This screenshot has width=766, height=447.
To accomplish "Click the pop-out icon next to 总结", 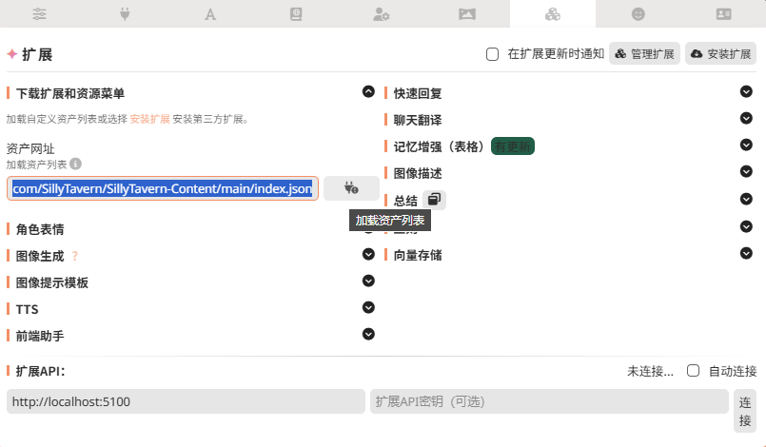I will click(x=434, y=200).
